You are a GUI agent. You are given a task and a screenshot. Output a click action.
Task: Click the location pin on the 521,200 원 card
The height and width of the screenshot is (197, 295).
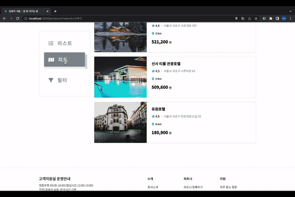point(153,33)
